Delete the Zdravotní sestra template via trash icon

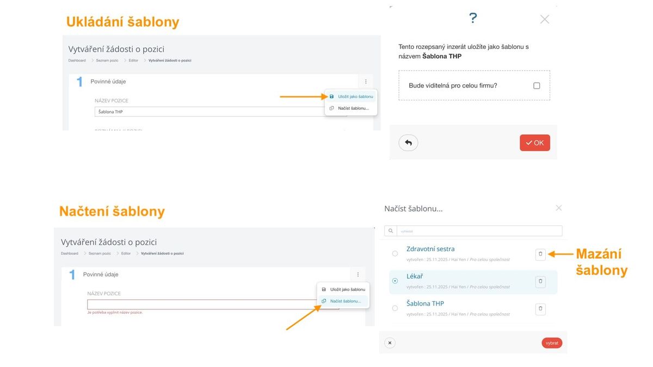(x=540, y=254)
